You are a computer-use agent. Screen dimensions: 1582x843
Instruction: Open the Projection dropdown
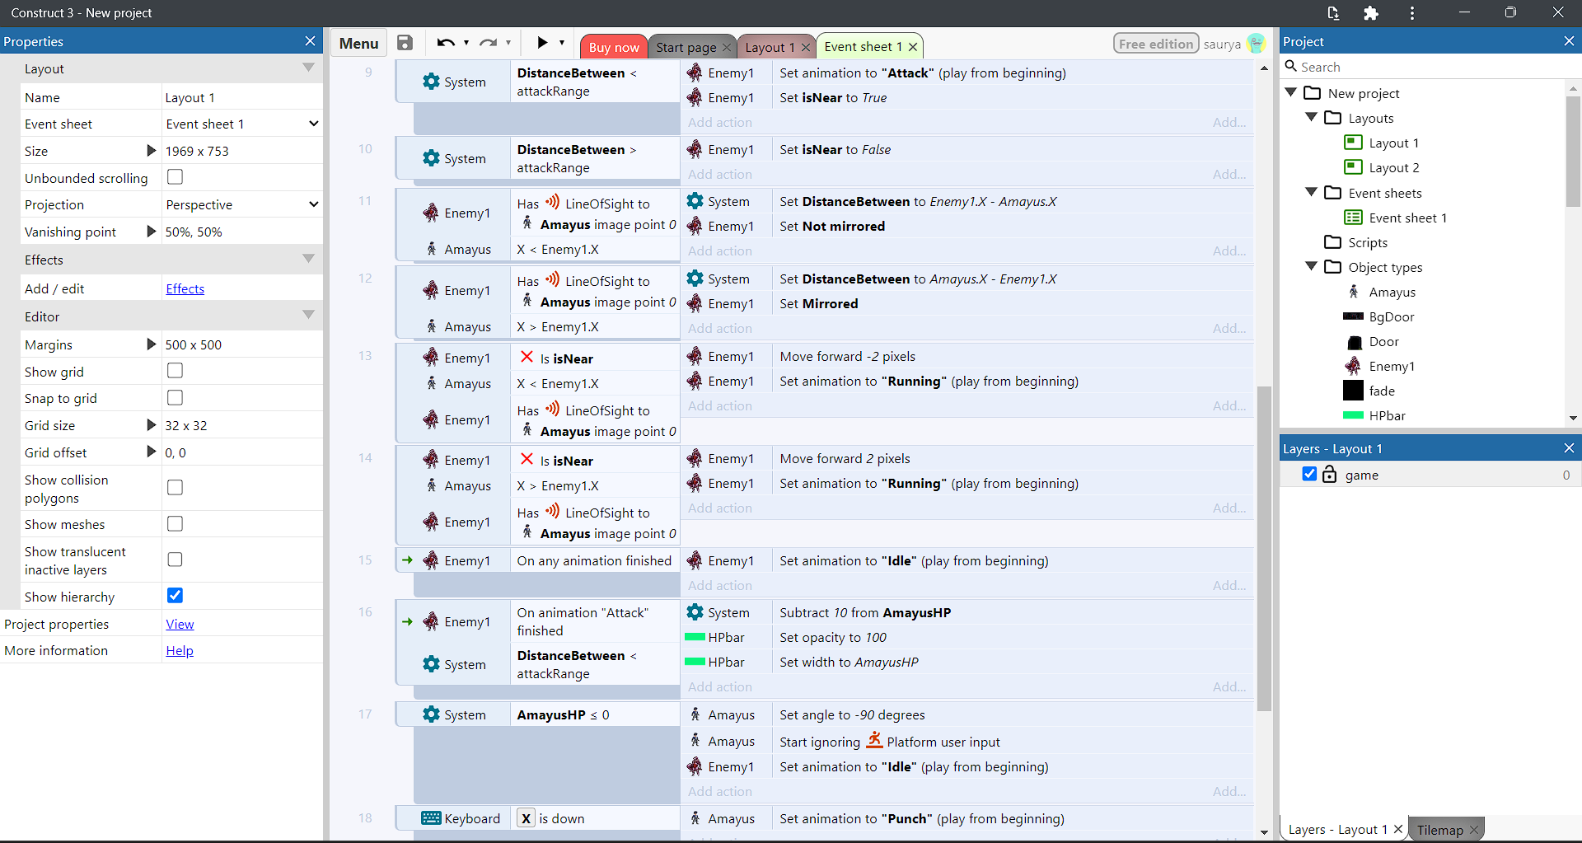click(242, 204)
